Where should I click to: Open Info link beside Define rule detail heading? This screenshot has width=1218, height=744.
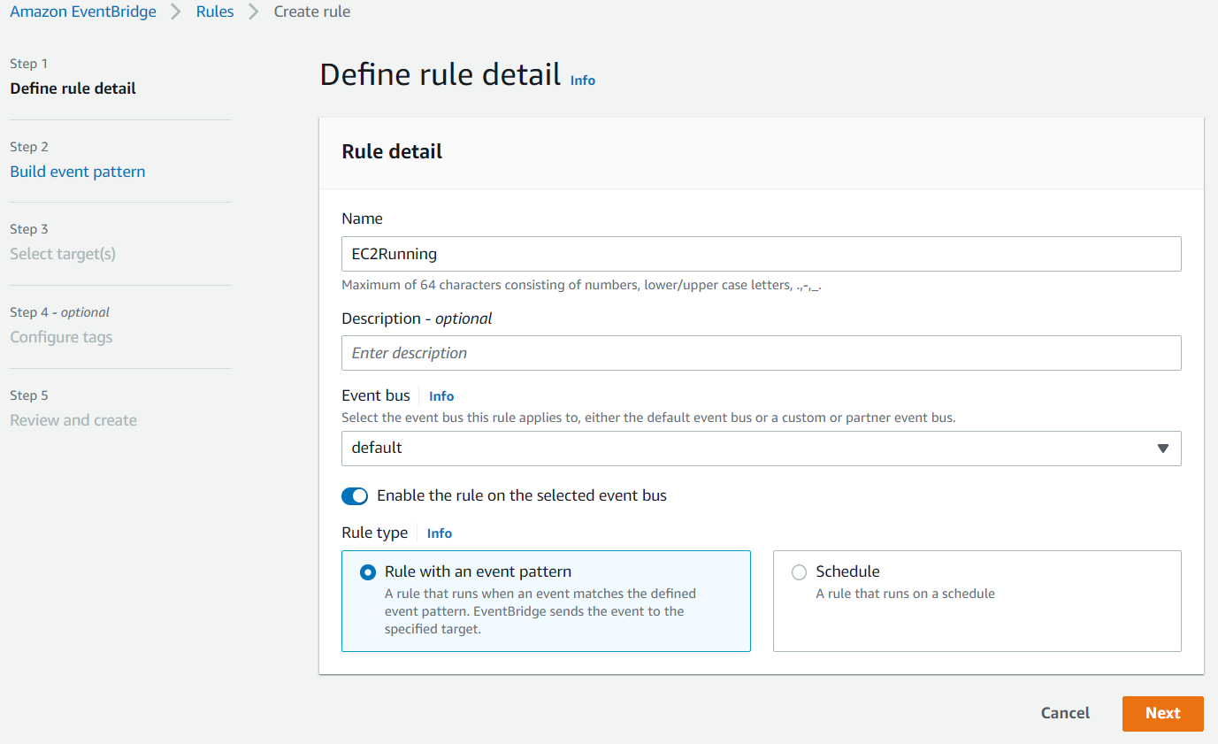(x=582, y=81)
